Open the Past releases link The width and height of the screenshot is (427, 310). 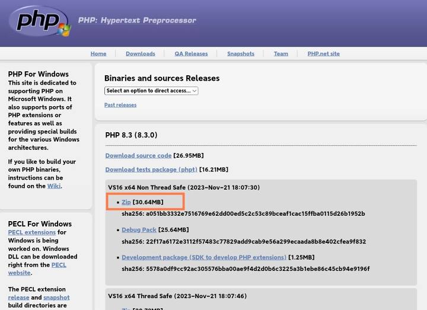120,105
